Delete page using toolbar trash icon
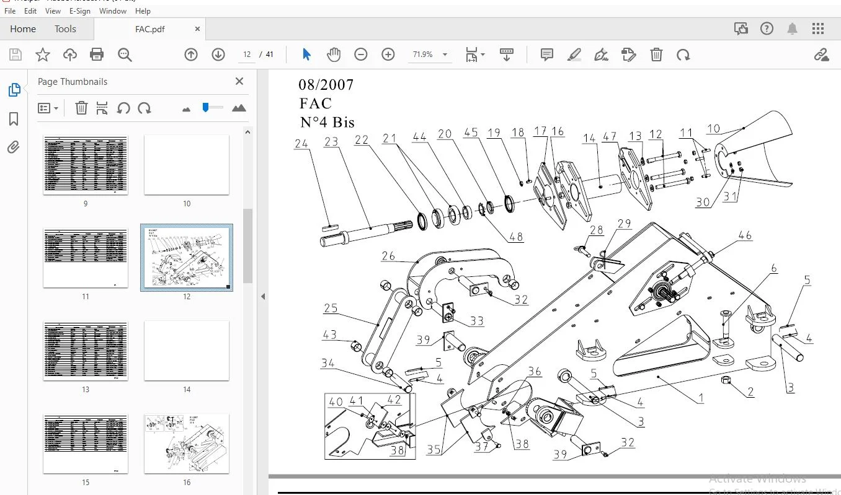 pyautogui.click(x=656, y=55)
